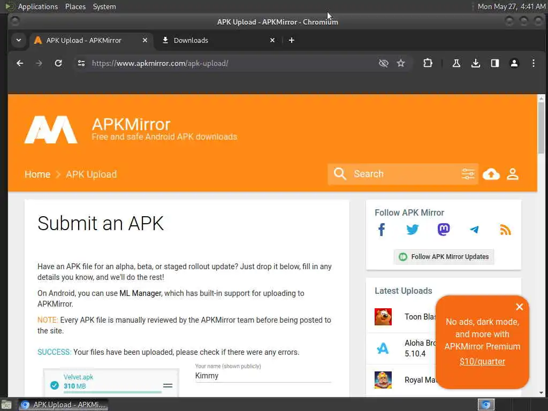This screenshot has width=548, height=411.
Task: Go back with the browser back arrow
Action: pyautogui.click(x=20, y=63)
